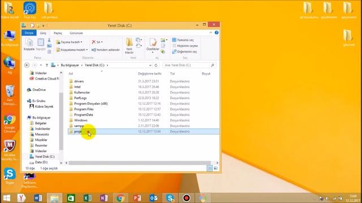Click the horizontal scrollbar in file list
This screenshot has height=203, width=362.
point(140,163)
